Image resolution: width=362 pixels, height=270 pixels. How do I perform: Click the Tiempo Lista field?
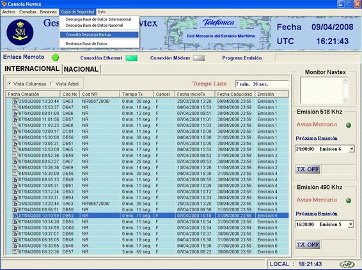coord(262,84)
